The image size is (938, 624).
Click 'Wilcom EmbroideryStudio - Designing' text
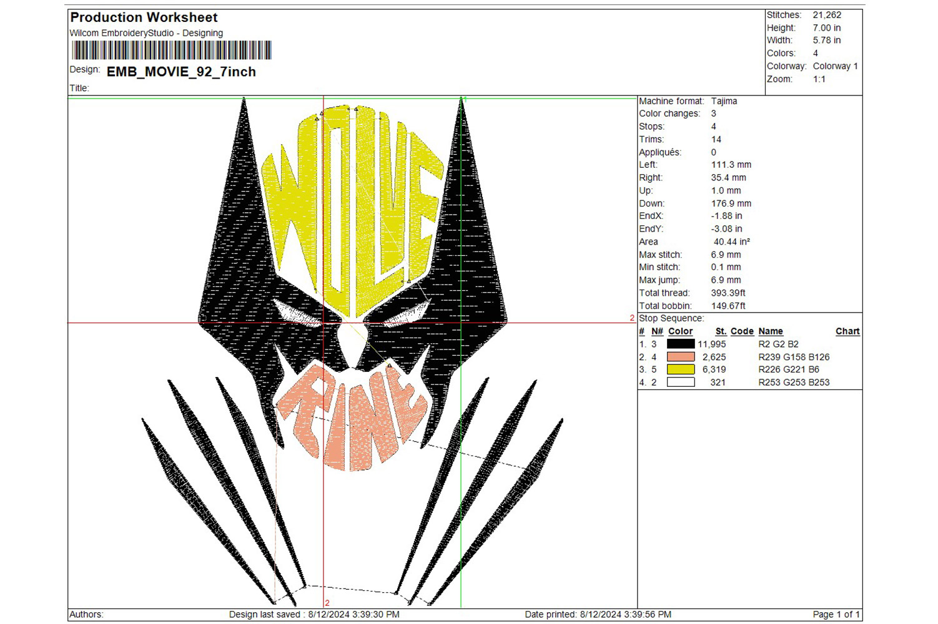[146, 33]
